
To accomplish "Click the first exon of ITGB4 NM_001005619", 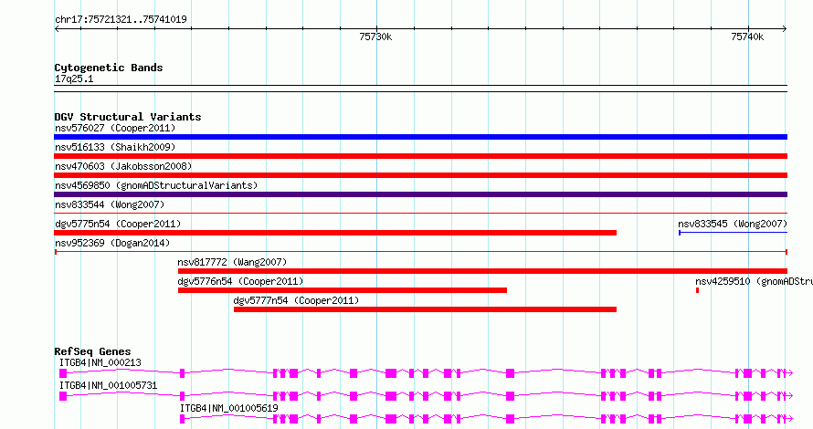I will (183, 419).
